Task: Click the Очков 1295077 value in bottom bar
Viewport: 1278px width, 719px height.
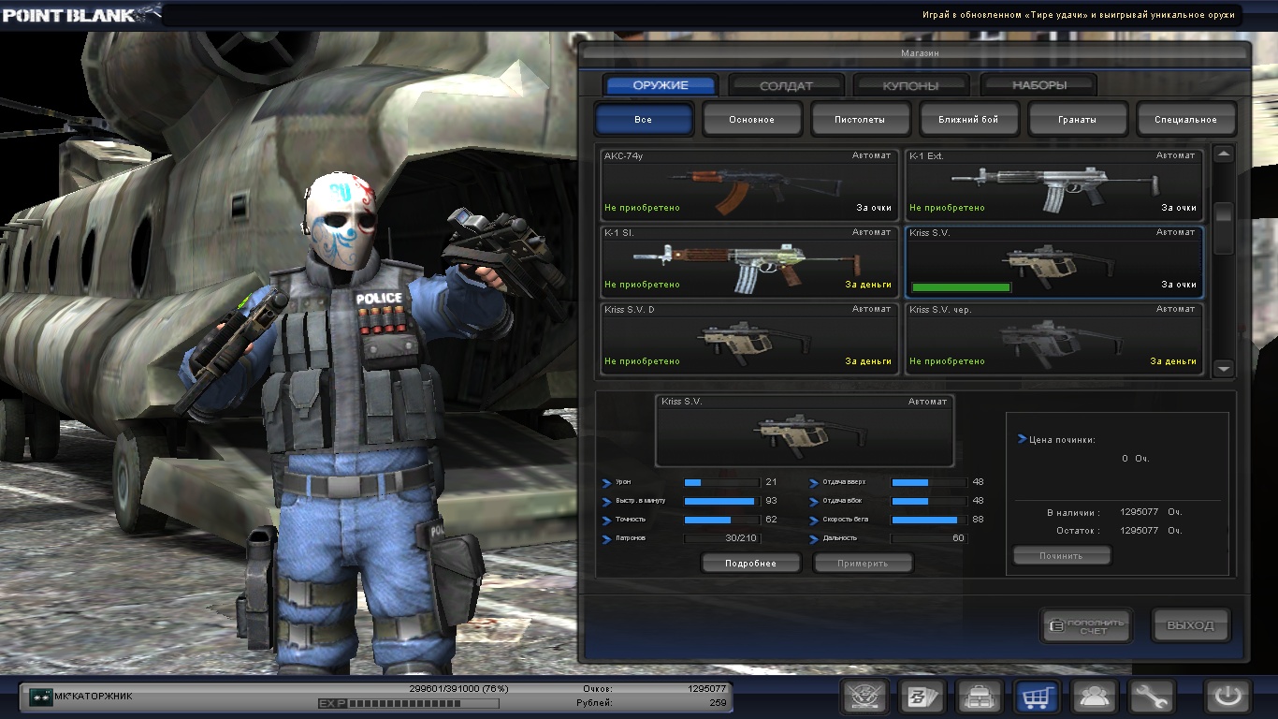Action: [706, 688]
